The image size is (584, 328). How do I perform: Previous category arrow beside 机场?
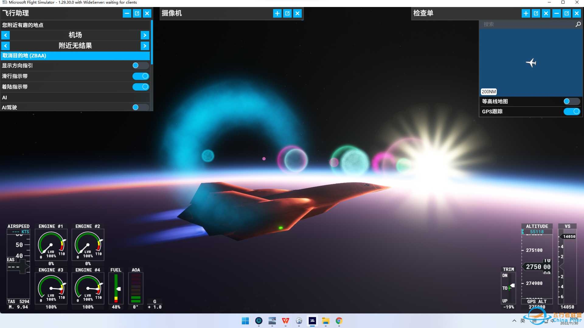(x=5, y=35)
